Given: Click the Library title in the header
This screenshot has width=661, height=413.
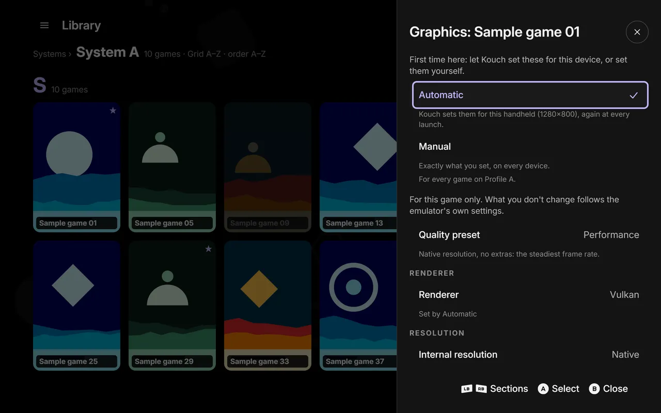Looking at the screenshot, I should 81,25.
